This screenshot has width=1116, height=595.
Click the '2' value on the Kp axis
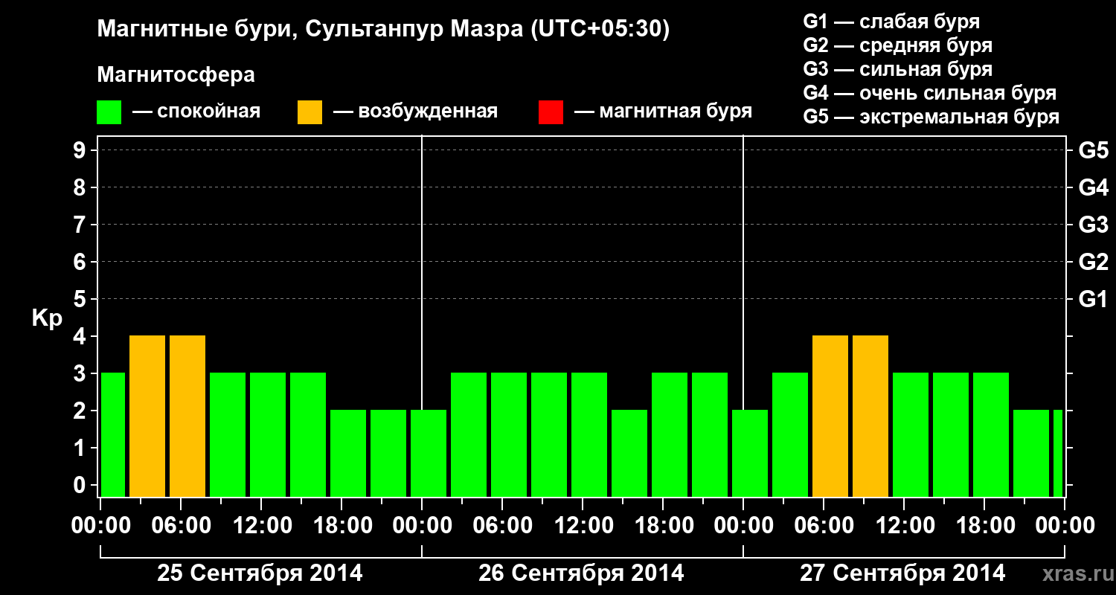click(x=80, y=411)
